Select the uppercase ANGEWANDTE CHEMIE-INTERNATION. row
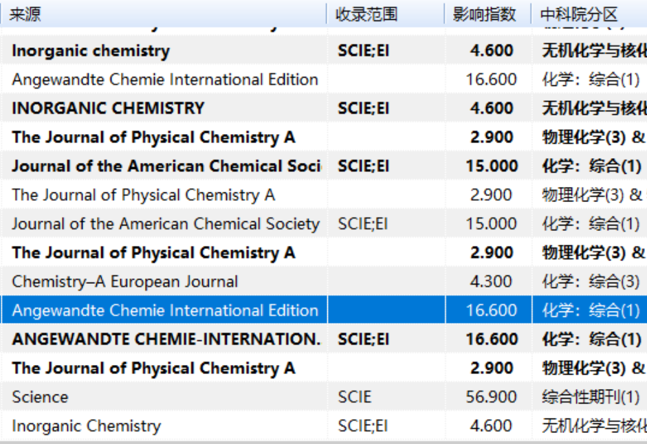The height and width of the screenshot is (444, 647). click(166, 339)
